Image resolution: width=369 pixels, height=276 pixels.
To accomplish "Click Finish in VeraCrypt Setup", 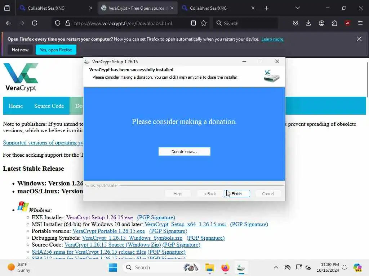I will coord(237,194).
